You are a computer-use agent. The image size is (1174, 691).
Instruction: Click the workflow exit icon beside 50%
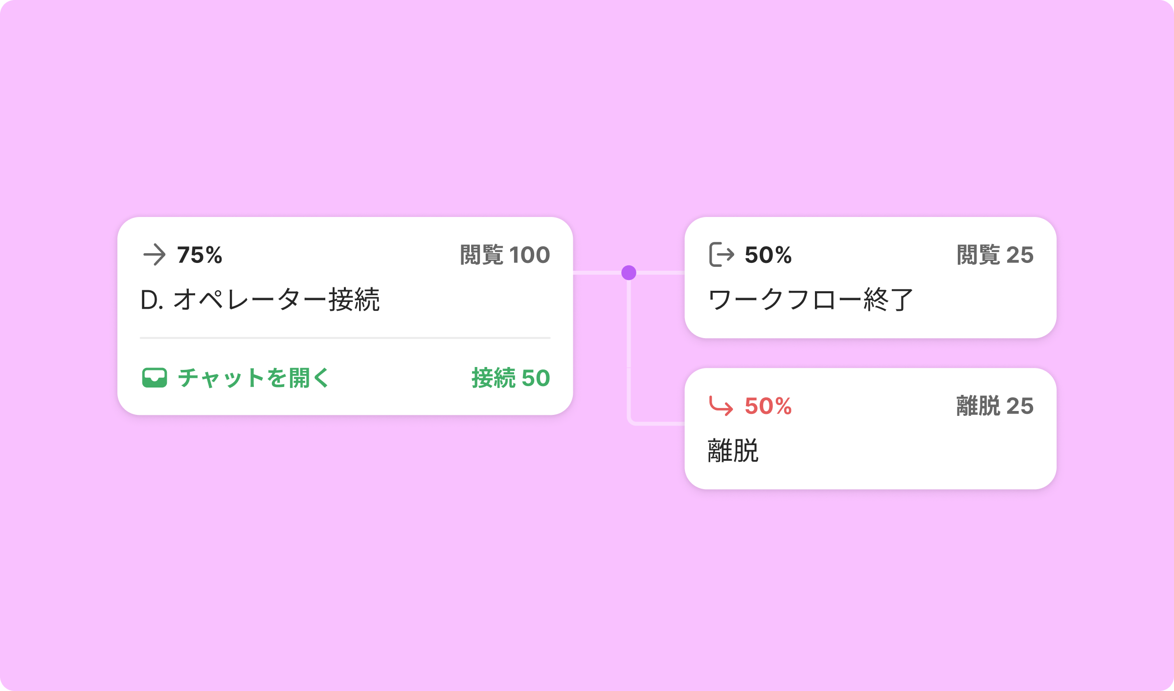[722, 255]
